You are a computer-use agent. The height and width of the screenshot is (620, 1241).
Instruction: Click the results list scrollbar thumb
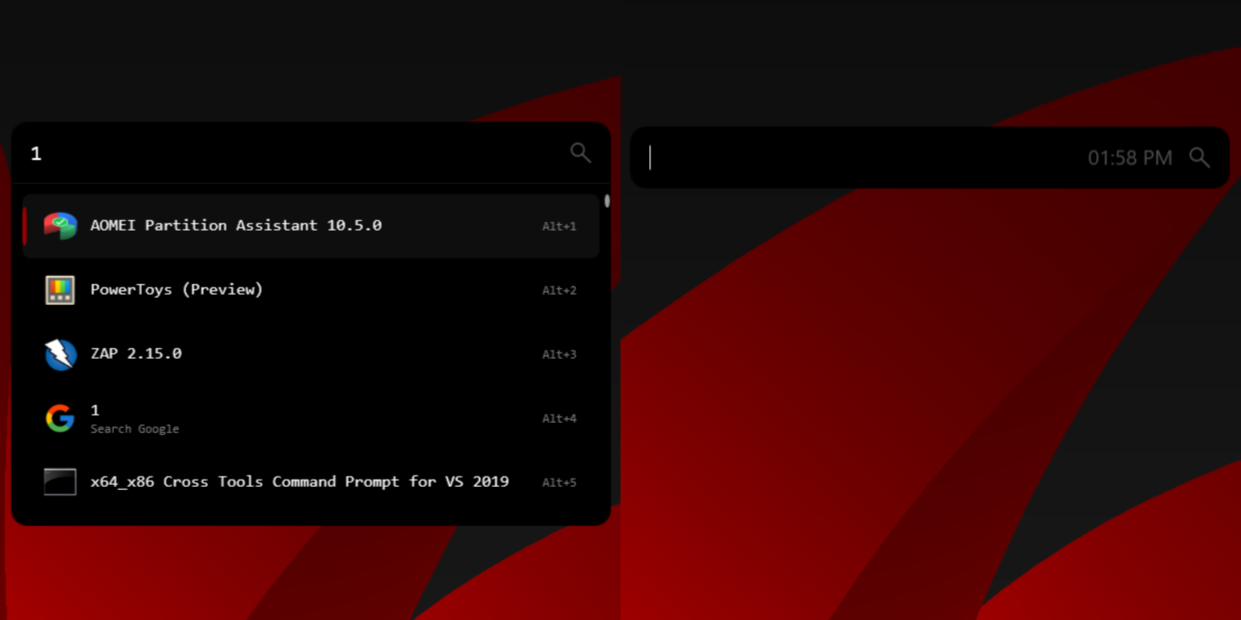tap(607, 201)
